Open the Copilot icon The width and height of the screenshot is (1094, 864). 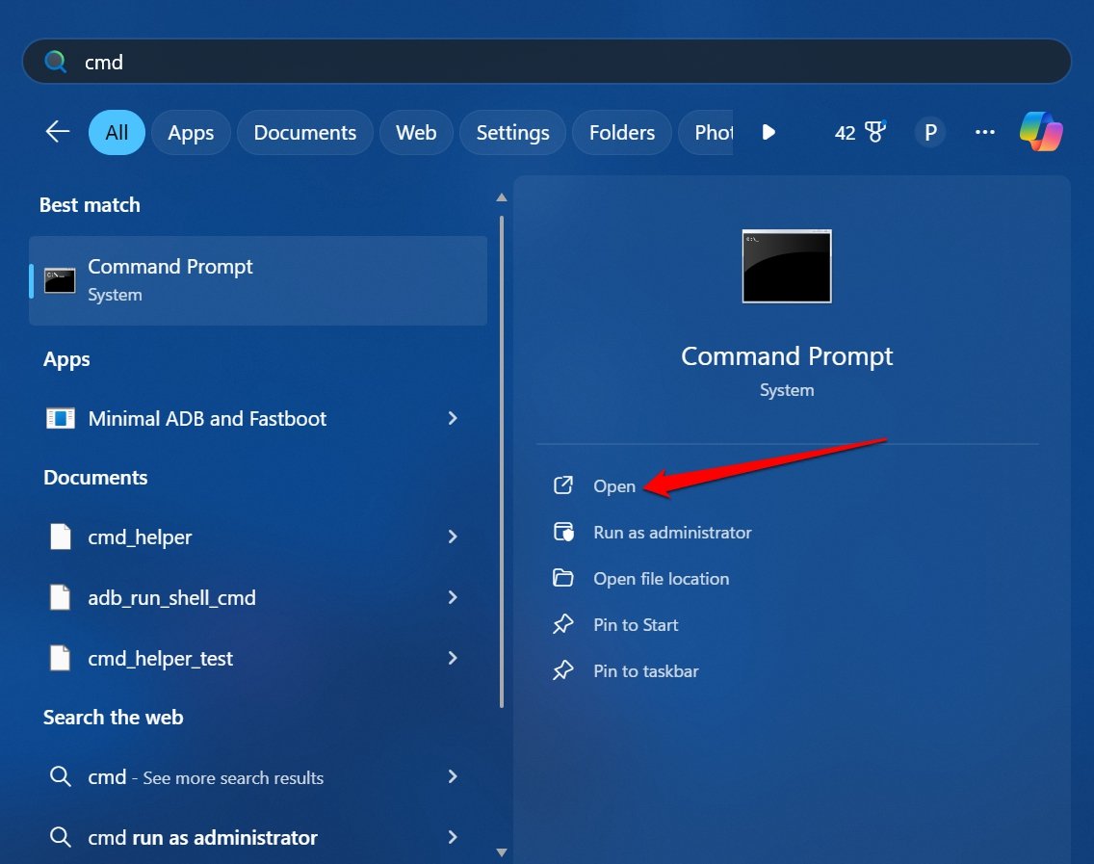[1041, 131]
